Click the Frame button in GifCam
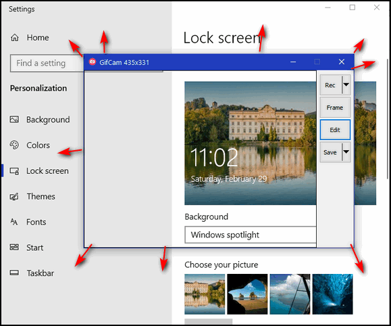This screenshot has width=391, height=326. coord(335,108)
